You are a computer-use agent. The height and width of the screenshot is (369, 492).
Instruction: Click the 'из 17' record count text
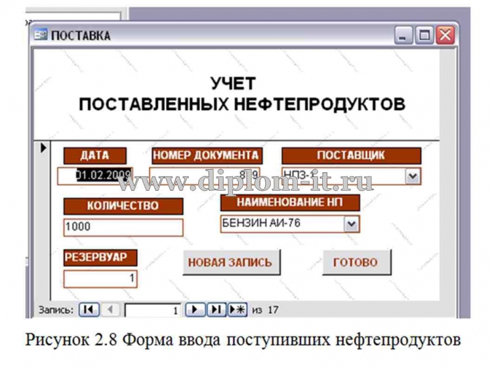pyautogui.click(x=265, y=310)
